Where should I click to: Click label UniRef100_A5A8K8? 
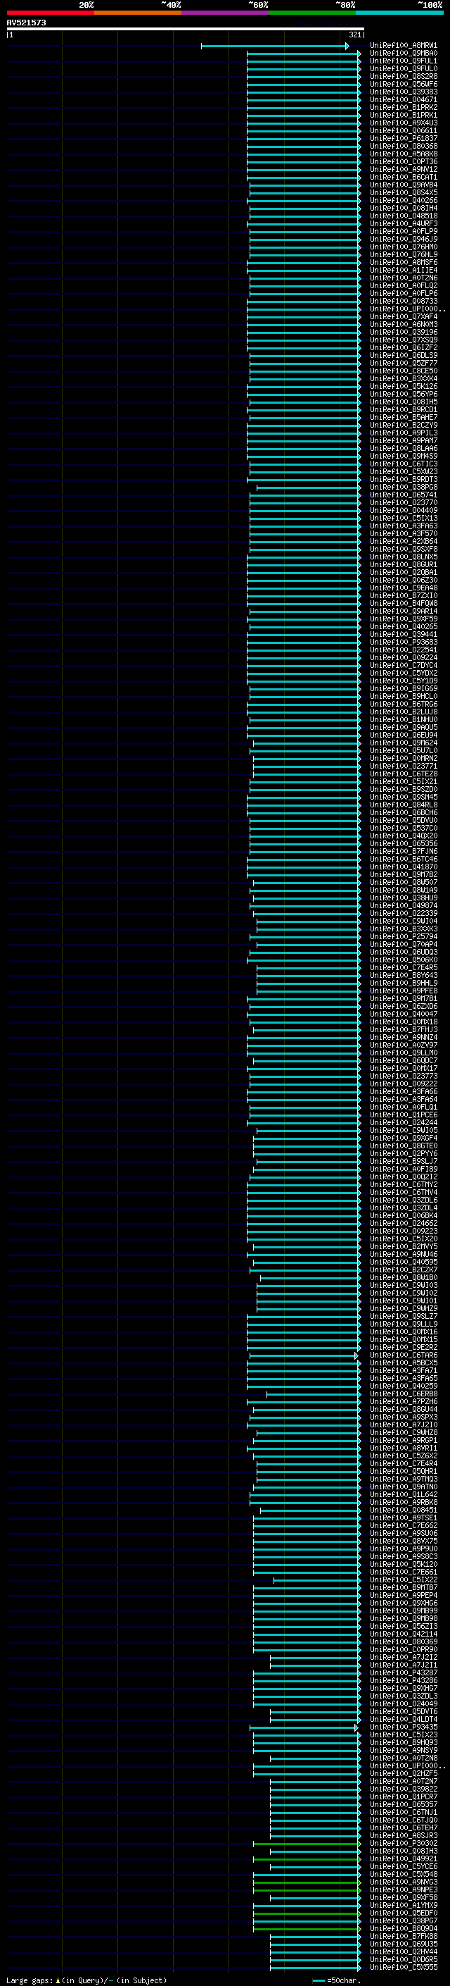point(404,154)
